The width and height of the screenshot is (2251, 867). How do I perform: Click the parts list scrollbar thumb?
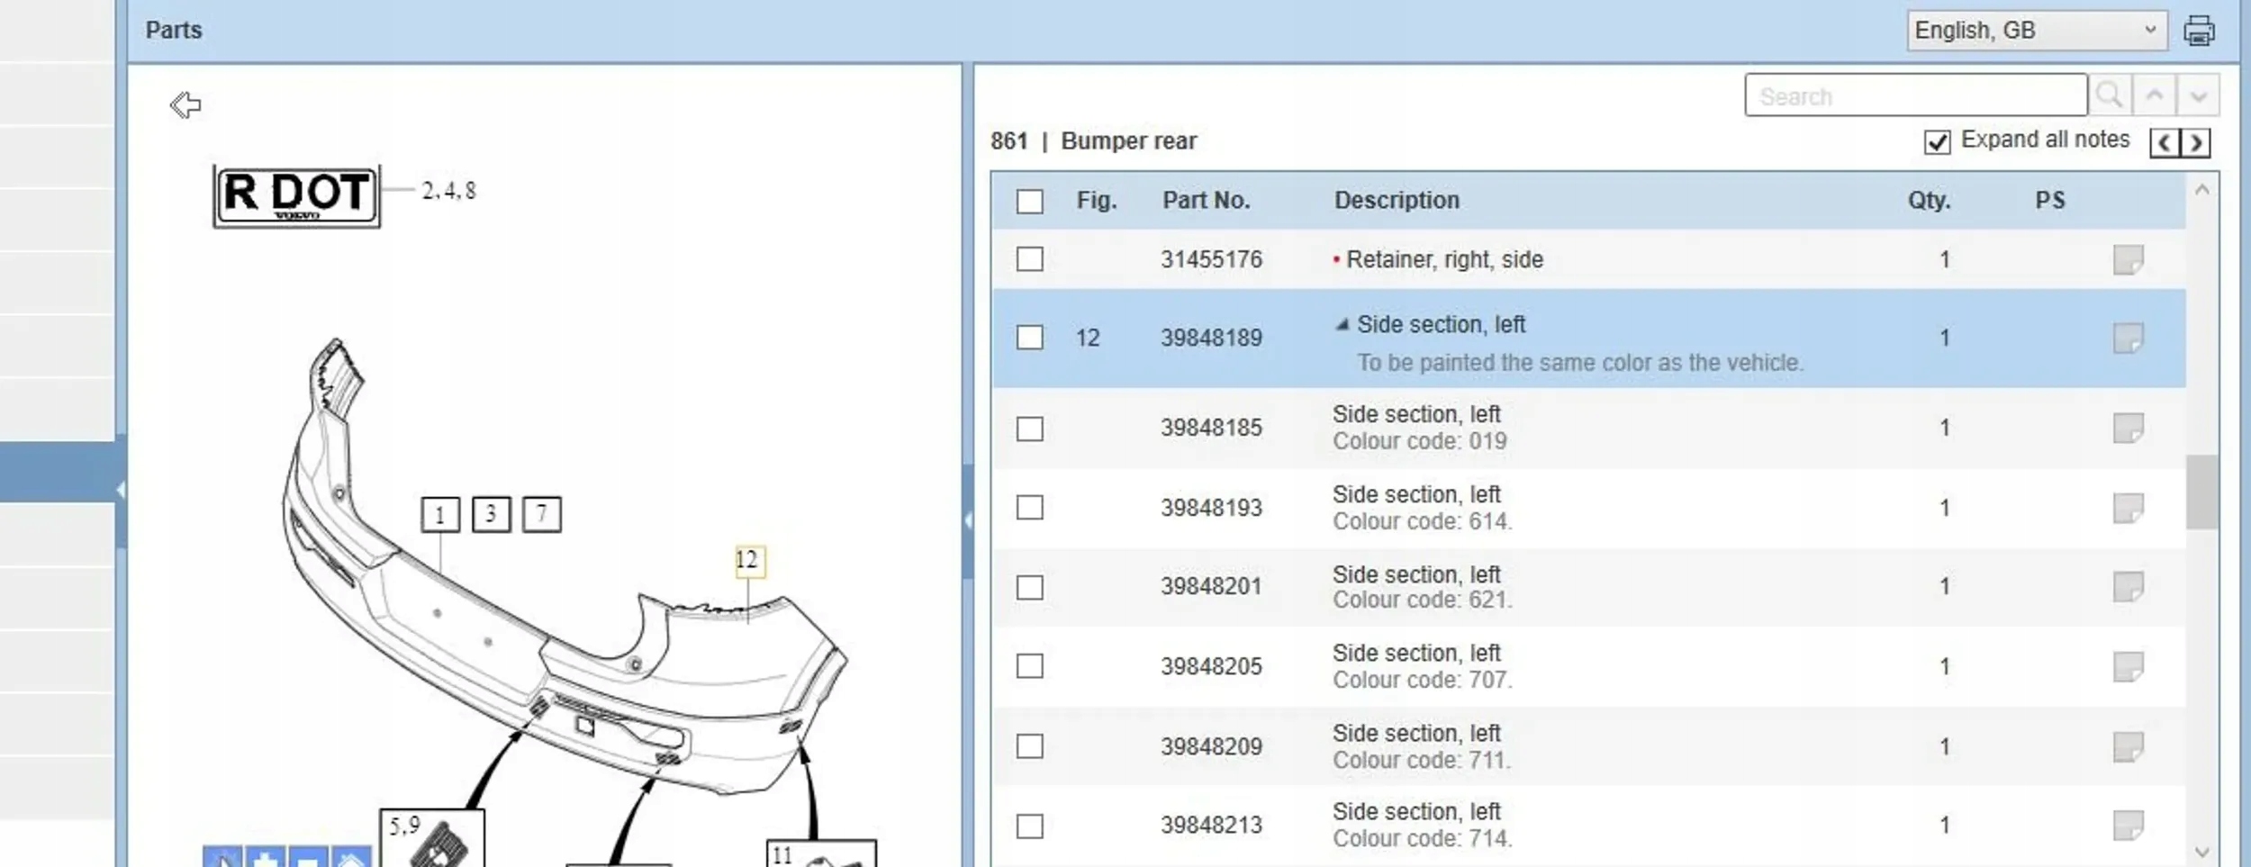pos(2201,492)
